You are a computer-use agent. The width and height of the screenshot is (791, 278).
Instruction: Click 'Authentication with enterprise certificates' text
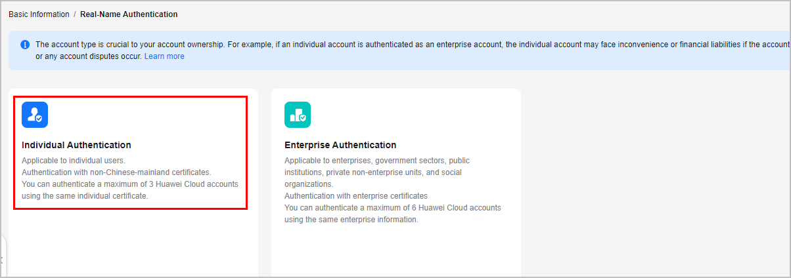click(x=356, y=196)
